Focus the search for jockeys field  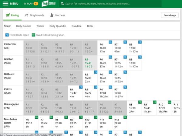click(x=110, y=4)
